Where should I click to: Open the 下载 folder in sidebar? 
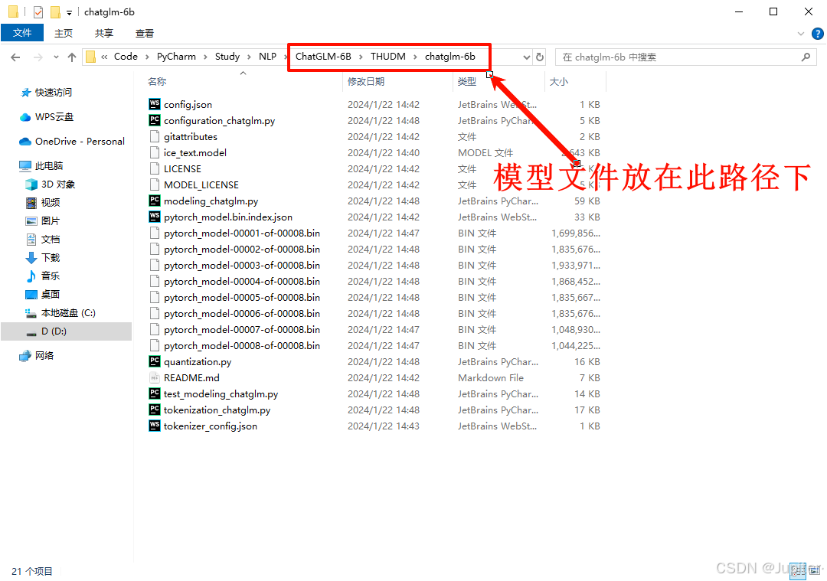[50, 258]
